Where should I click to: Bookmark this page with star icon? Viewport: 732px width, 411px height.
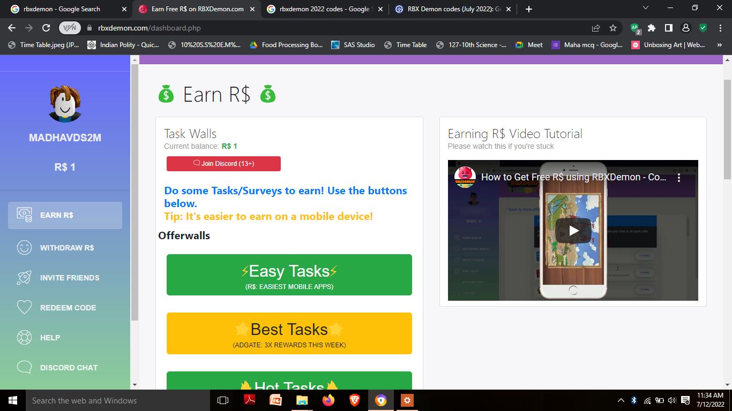613,28
